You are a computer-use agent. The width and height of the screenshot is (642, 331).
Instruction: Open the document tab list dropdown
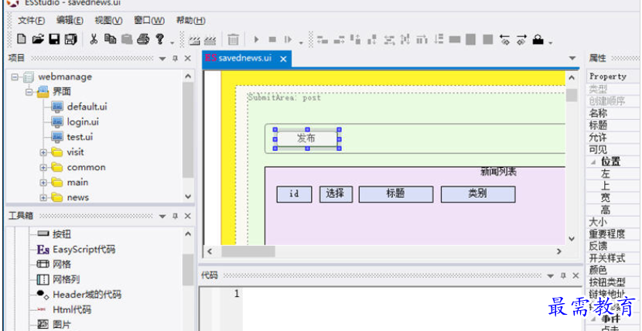[573, 59]
